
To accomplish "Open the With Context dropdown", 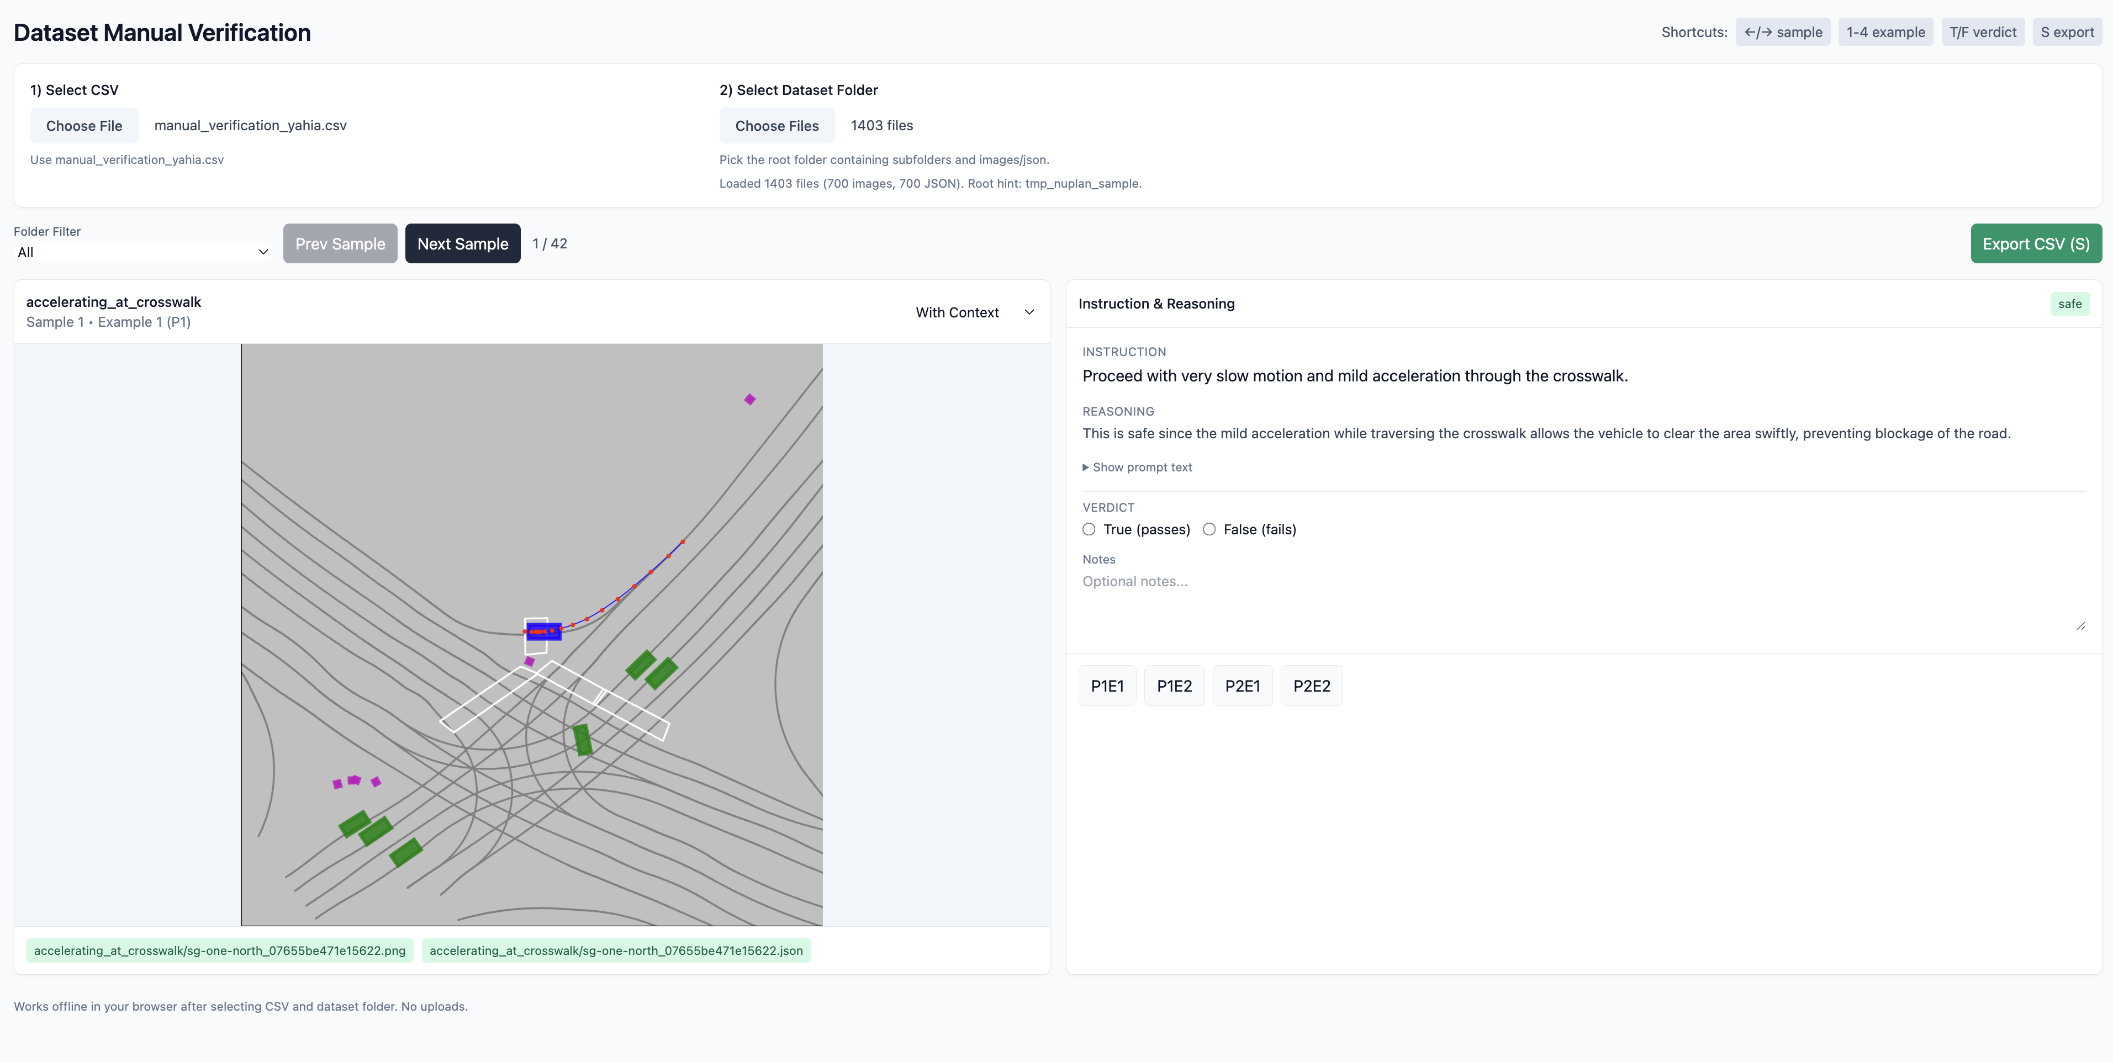I will [974, 312].
